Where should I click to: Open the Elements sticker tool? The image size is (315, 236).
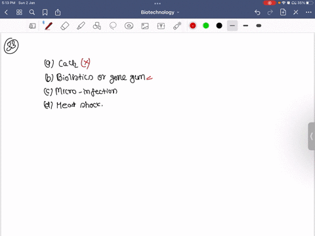pos(129,26)
